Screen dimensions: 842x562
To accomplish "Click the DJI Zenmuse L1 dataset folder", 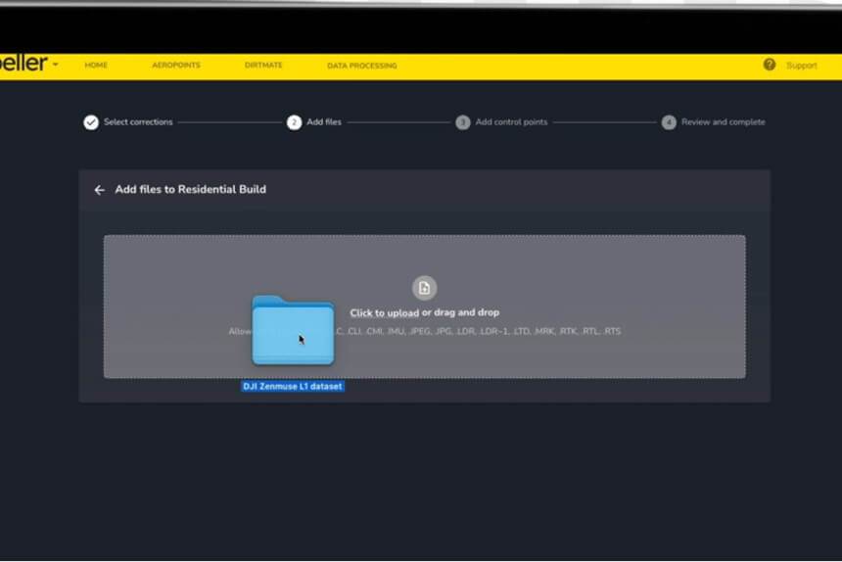I will point(293,331).
